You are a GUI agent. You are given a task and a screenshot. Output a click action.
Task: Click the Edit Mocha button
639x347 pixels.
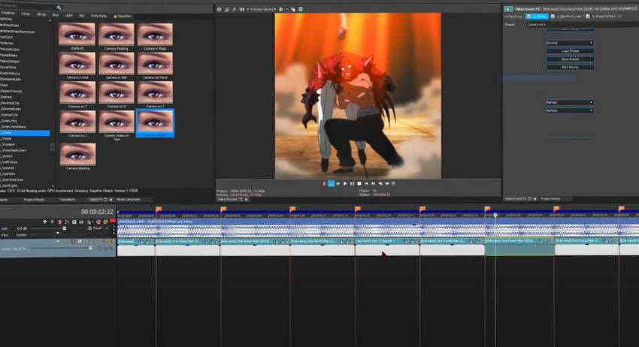pyautogui.click(x=570, y=67)
